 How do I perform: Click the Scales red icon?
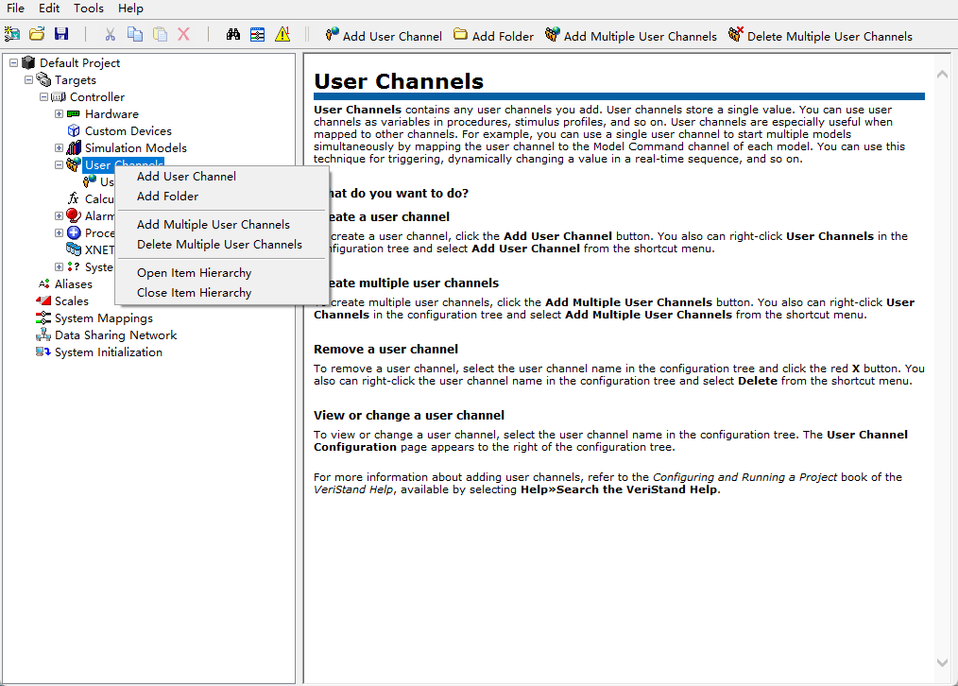(43, 300)
